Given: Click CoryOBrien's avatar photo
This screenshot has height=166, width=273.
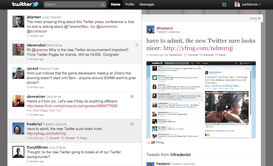Looking at the screenshot, I should tap(18, 152).
